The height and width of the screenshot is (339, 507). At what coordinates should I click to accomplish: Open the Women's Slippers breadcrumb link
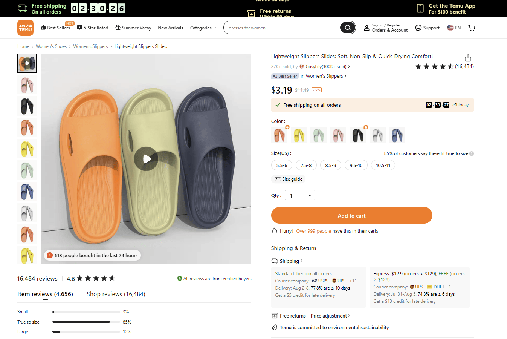pos(90,46)
